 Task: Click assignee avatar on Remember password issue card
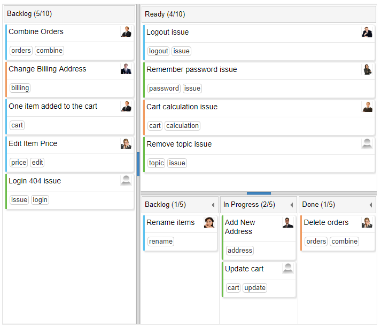[x=367, y=70]
